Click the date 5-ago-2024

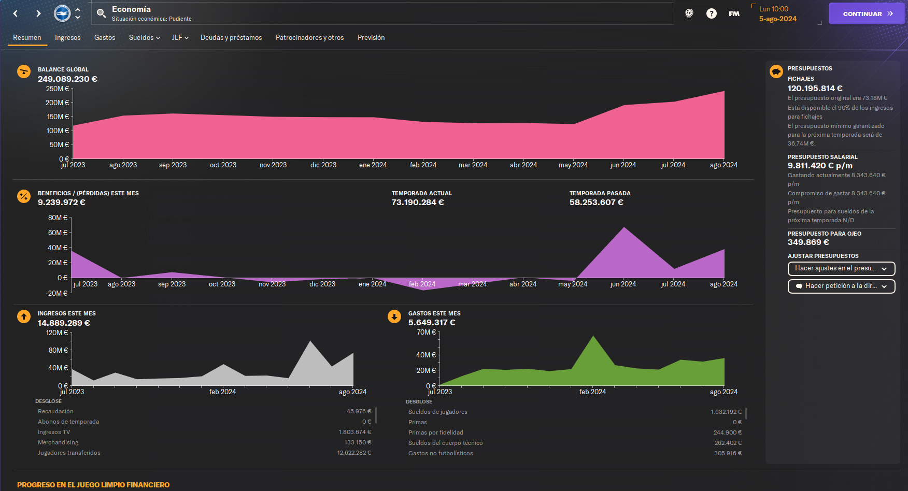777,19
